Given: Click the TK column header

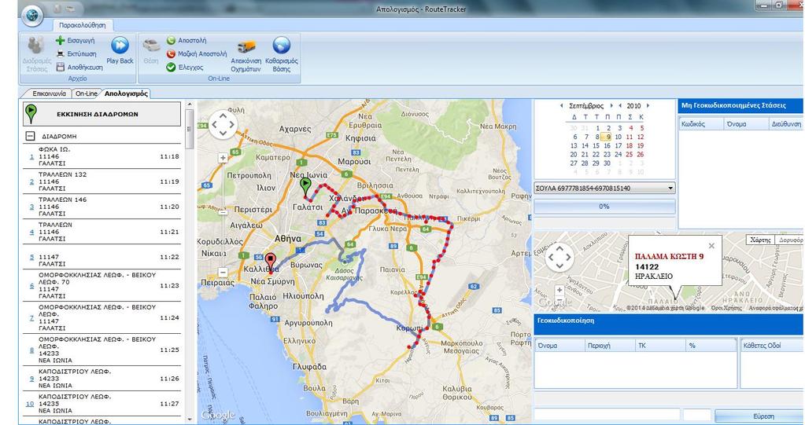Looking at the screenshot, I should pos(660,346).
